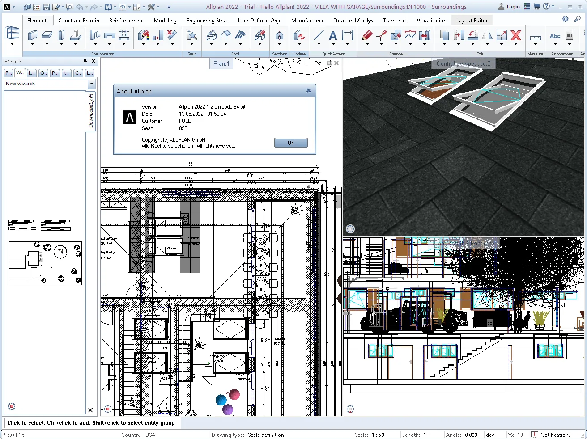Expand dropdown arrow next to Help icon
This screenshot has height=439, width=587.
[553, 7]
